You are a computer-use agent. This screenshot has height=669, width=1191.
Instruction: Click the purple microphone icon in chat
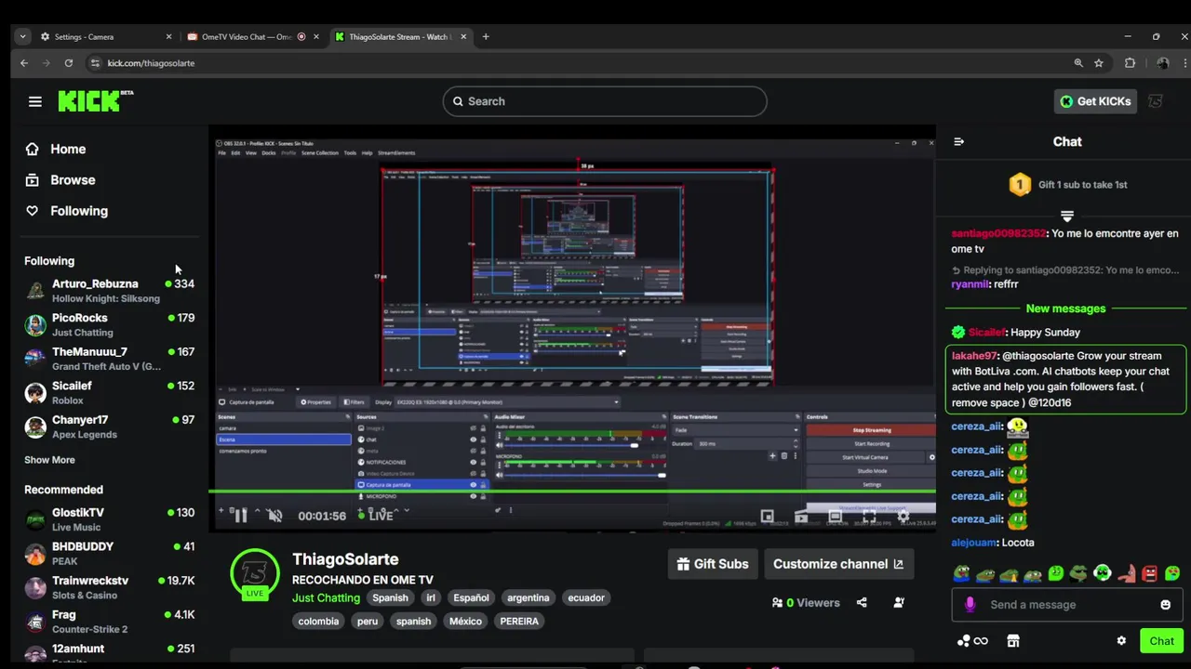pos(970,605)
